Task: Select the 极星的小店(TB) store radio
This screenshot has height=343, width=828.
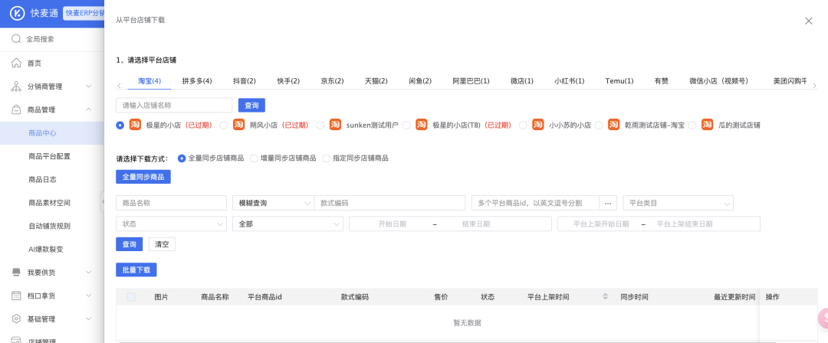Action: click(x=406, y=126)
